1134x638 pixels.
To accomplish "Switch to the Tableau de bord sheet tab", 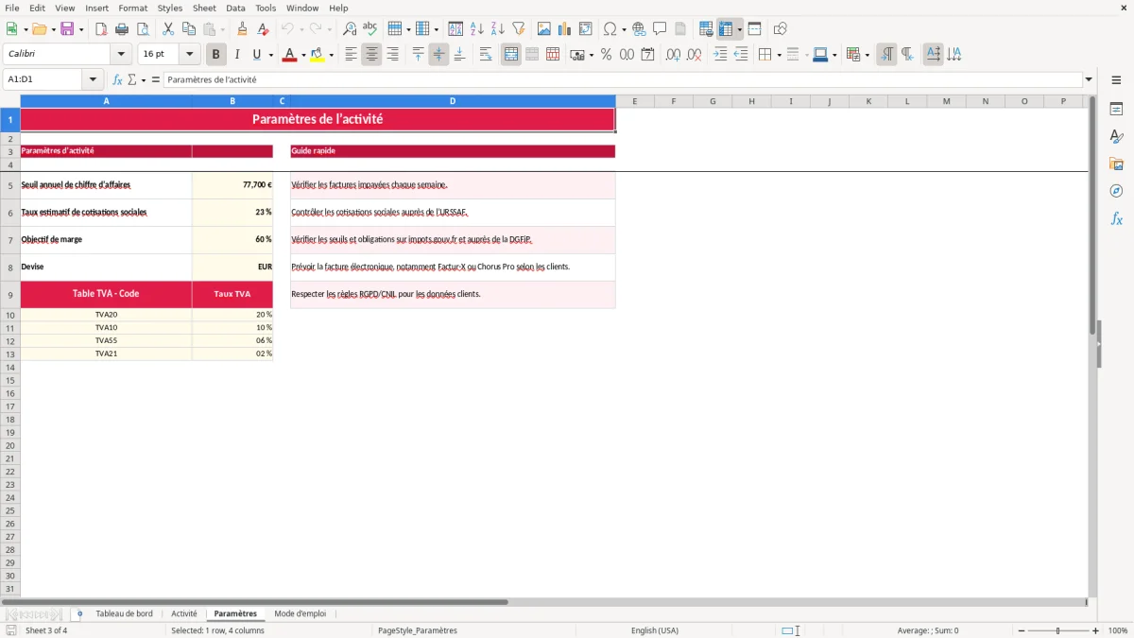I will click(124, 614).
